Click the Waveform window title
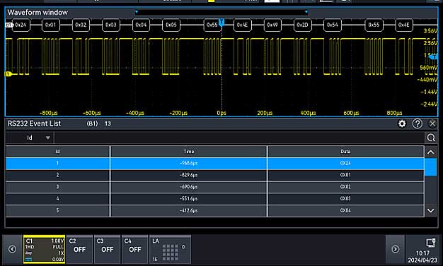443x266 pixels. pyautogui.click(x=38, y=13)
